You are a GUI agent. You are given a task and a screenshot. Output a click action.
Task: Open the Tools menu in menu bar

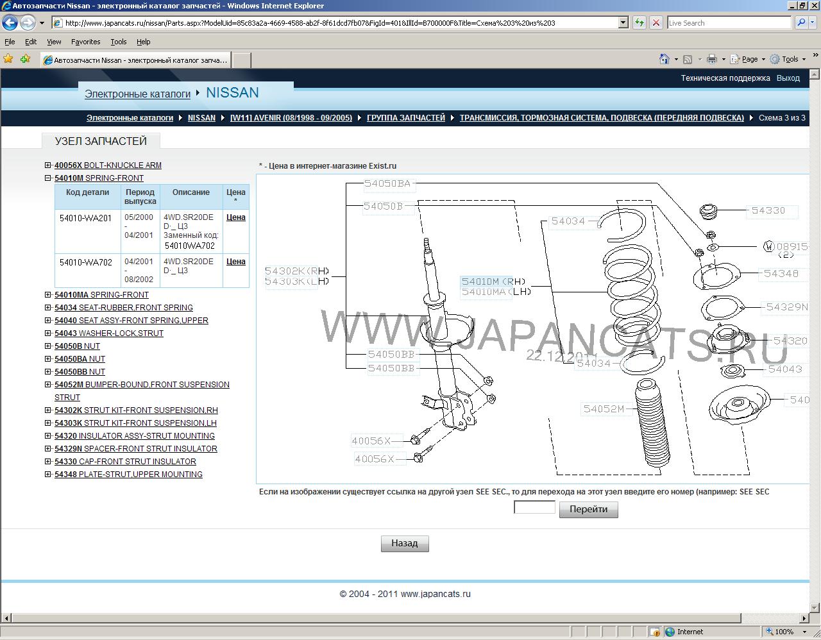coord(119,42)
